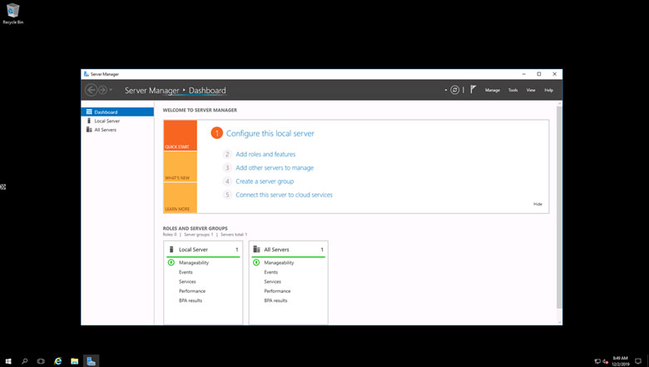Open File Explorer from the taskbar
The width and height of the screenshot is (649, 367).
75,361
